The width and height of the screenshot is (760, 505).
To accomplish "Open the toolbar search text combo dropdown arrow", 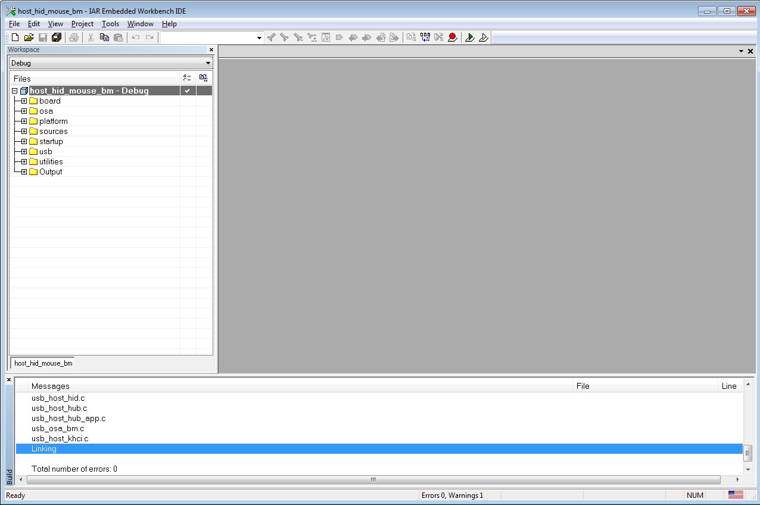I will click(x=259, y=38).
